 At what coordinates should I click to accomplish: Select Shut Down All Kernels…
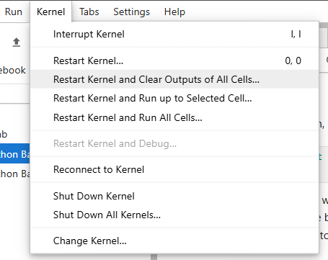[174, 215]
